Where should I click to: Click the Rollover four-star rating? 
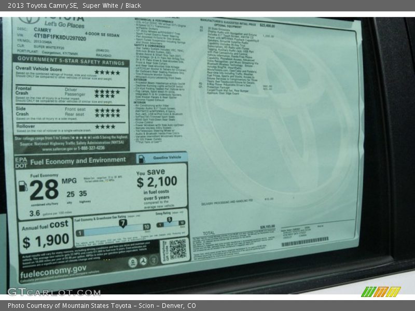coord(105,126)
